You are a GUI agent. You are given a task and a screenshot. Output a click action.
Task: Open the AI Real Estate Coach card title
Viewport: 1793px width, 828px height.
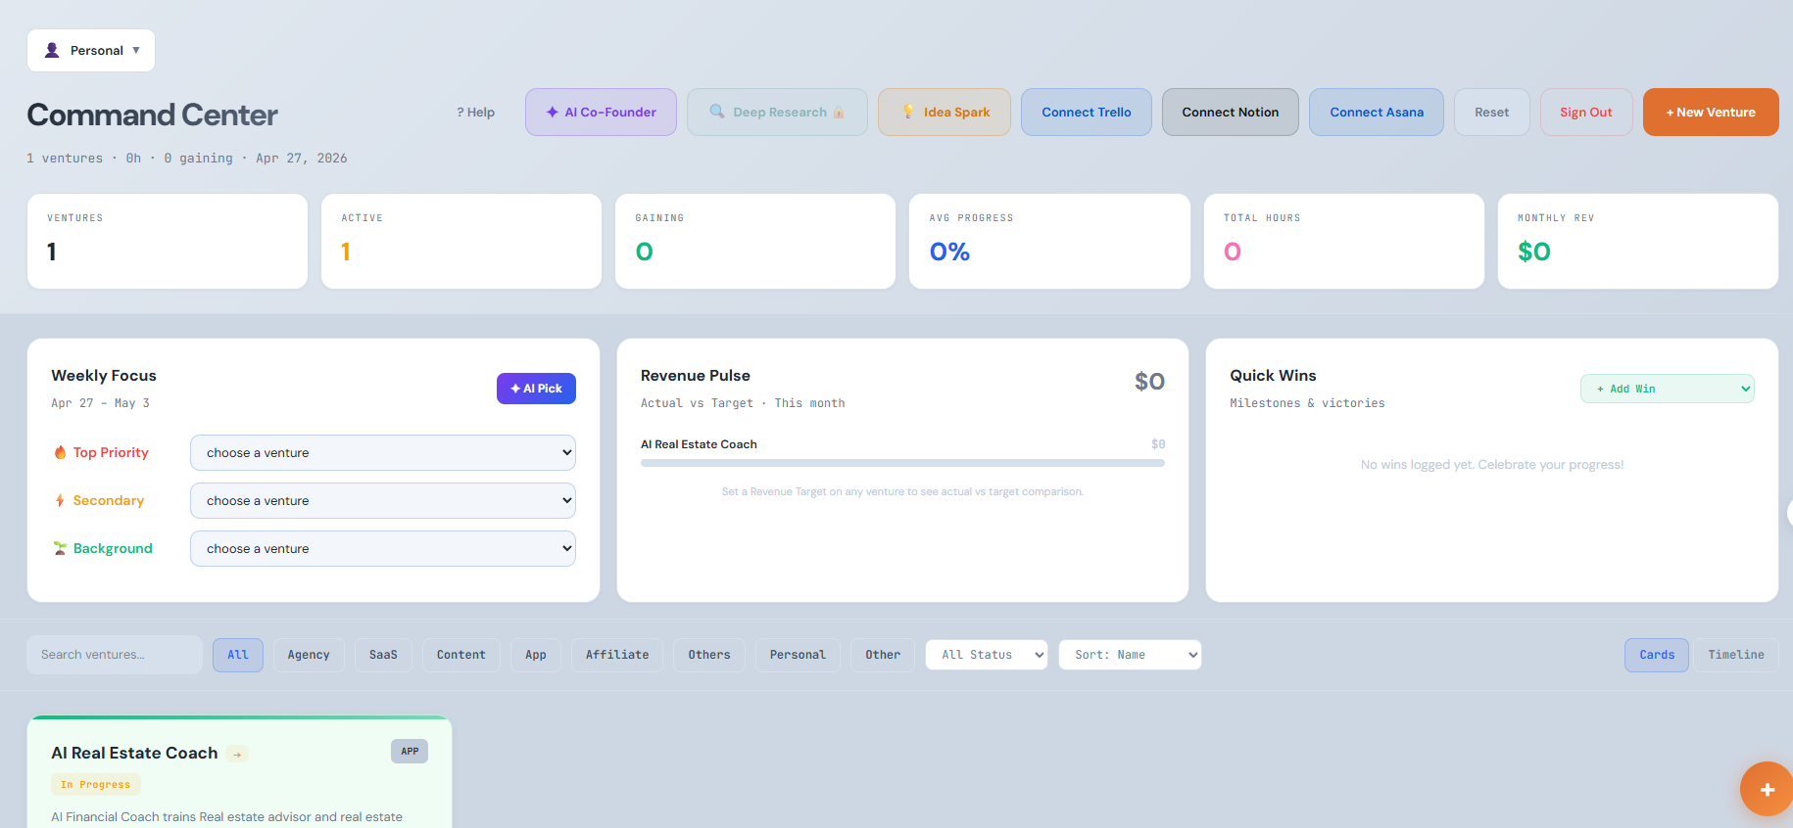pos(134,753)
